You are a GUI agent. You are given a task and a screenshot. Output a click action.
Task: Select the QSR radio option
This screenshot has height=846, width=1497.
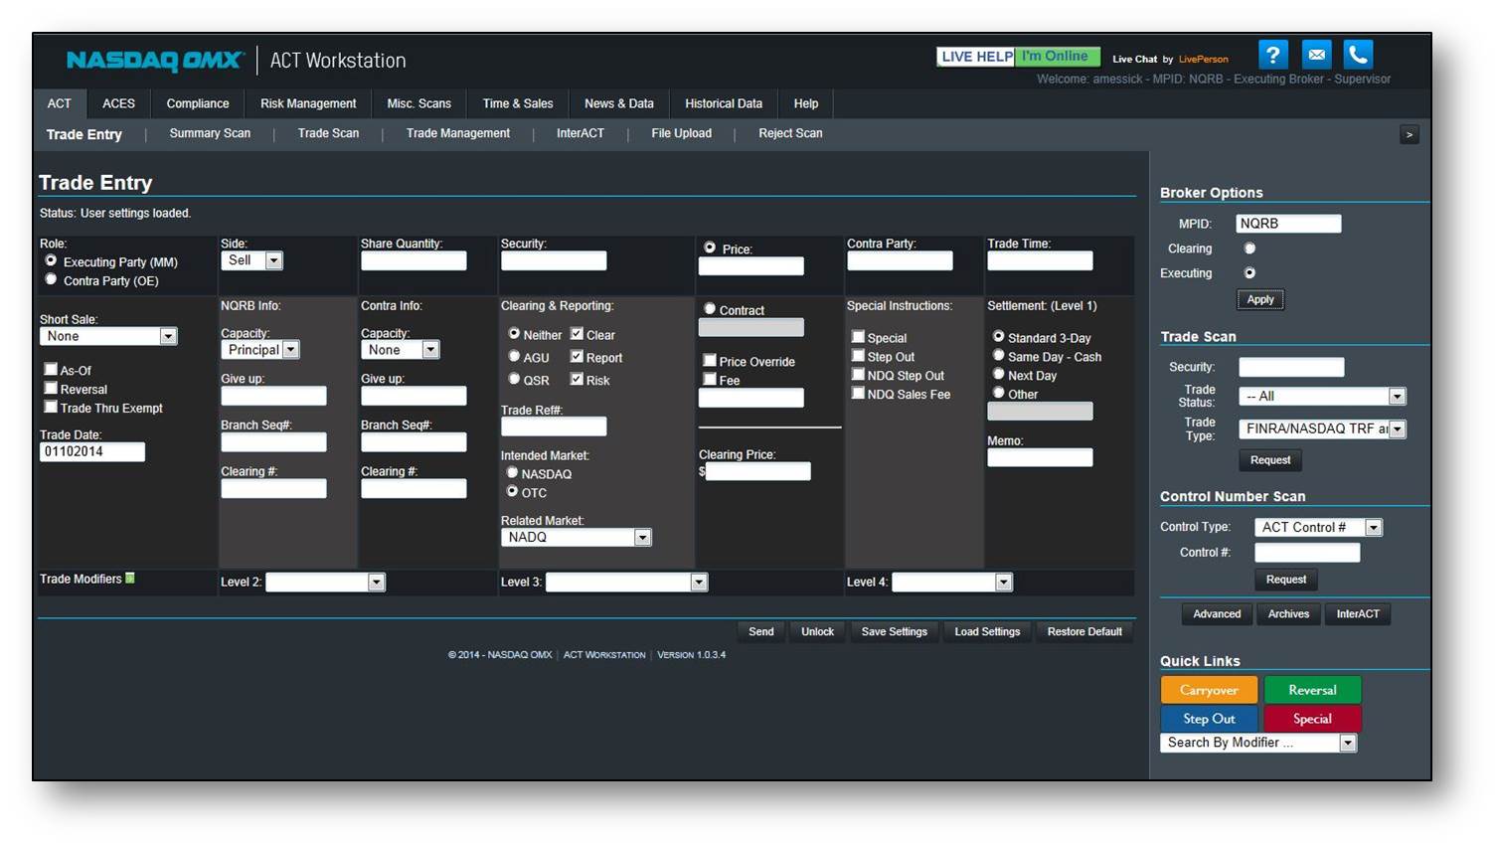click(x=514, y=379)
